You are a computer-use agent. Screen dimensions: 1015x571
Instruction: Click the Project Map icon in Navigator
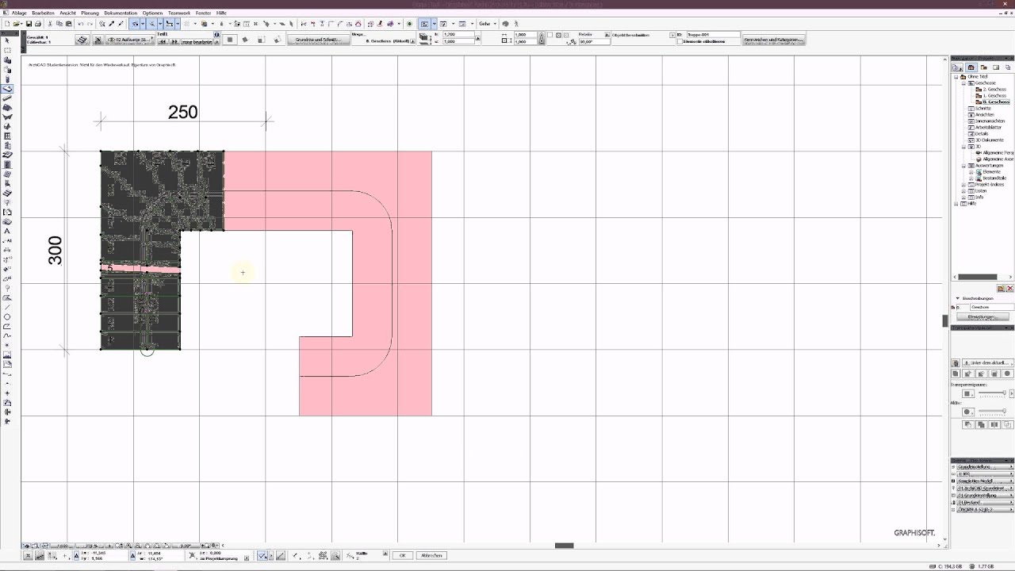pos(971,67)
